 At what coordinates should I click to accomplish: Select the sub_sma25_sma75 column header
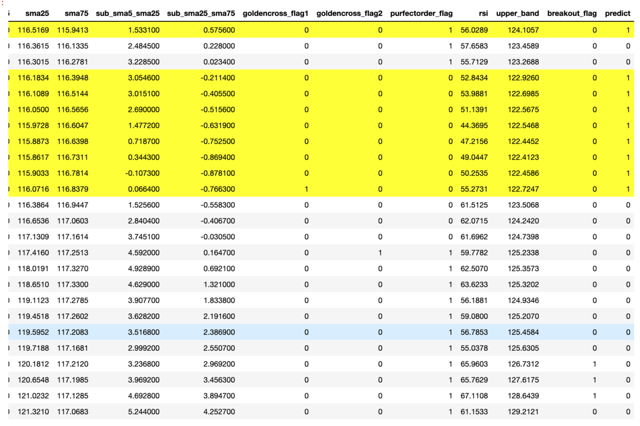pos(201,13)
